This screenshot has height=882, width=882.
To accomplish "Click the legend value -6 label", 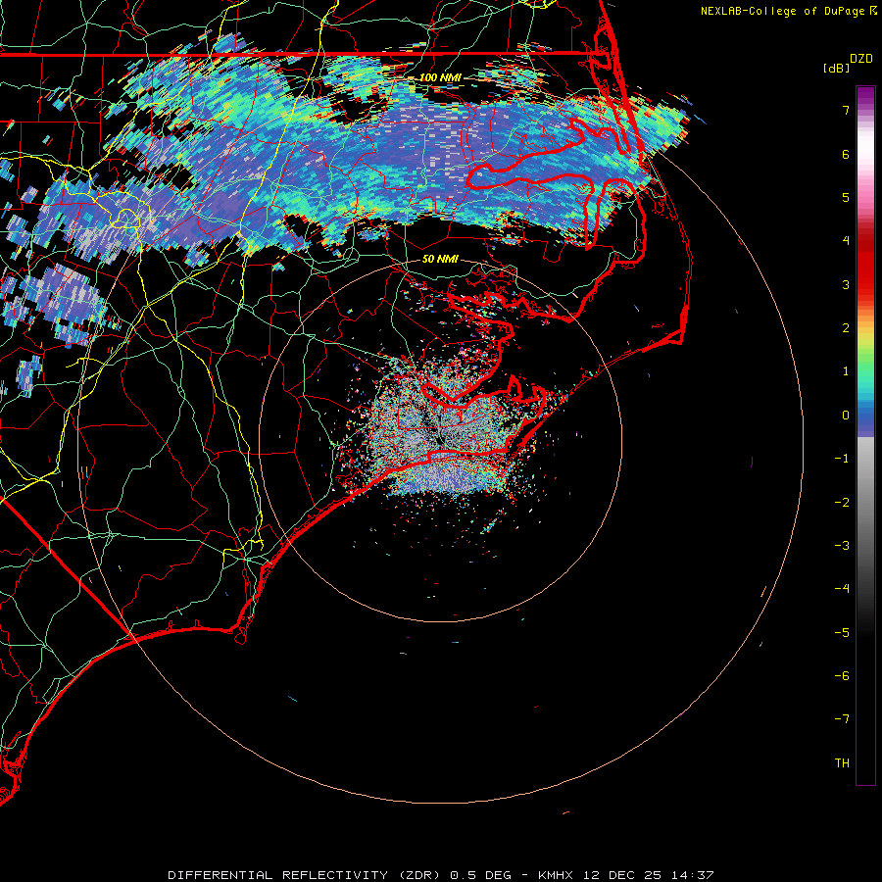I will click(x=842, y=676).
